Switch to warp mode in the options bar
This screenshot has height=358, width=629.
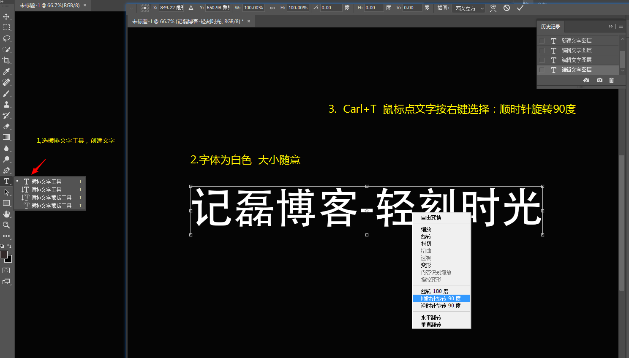tap(493, 8)
